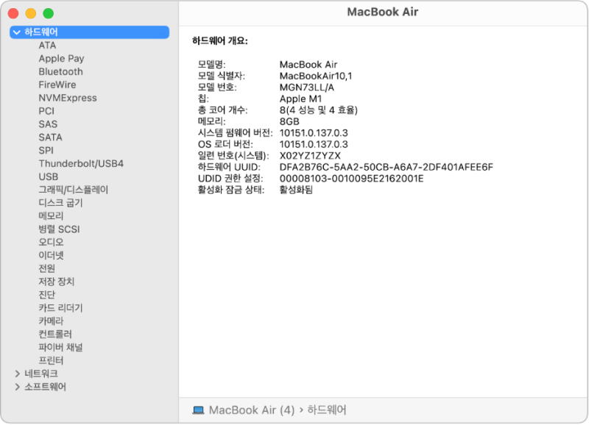
Task: Open 진단 in the hardware list
Action: coord(47,295)
